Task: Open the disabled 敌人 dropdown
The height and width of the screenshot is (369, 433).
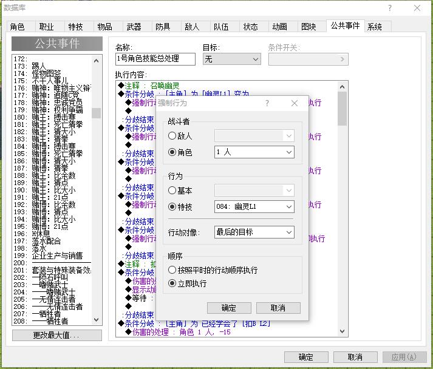Action: point(254,135)
